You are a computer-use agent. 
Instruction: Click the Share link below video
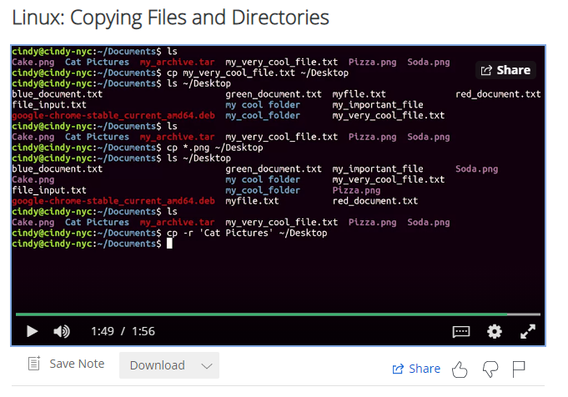pos(416,369)
